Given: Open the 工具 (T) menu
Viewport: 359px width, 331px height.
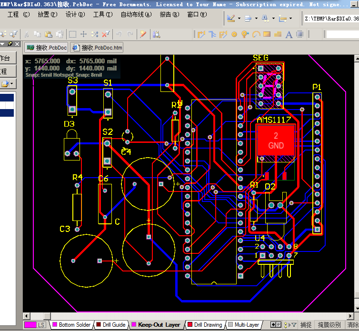Looking at the screenshot, I should coord(103,14).
